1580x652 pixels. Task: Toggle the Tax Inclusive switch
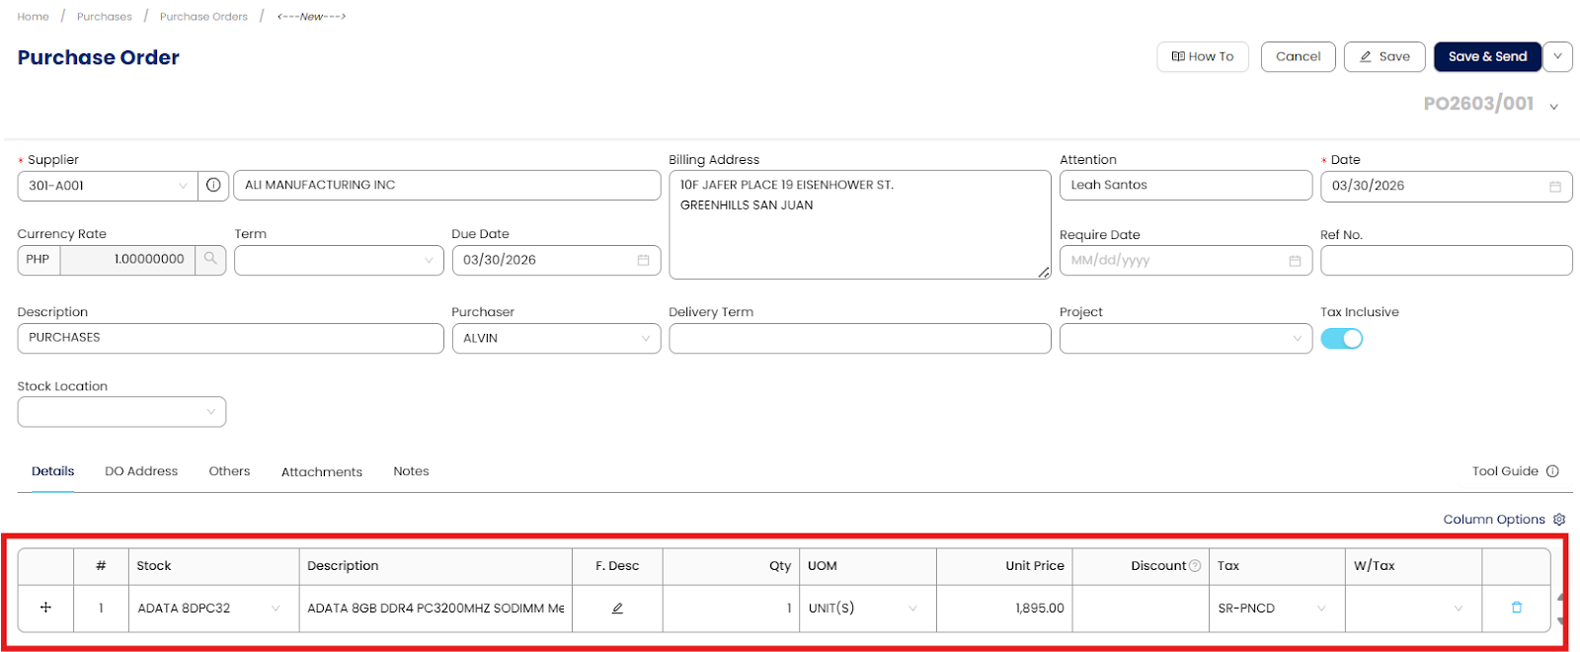pyautogui.click(x=1341, y=339)
